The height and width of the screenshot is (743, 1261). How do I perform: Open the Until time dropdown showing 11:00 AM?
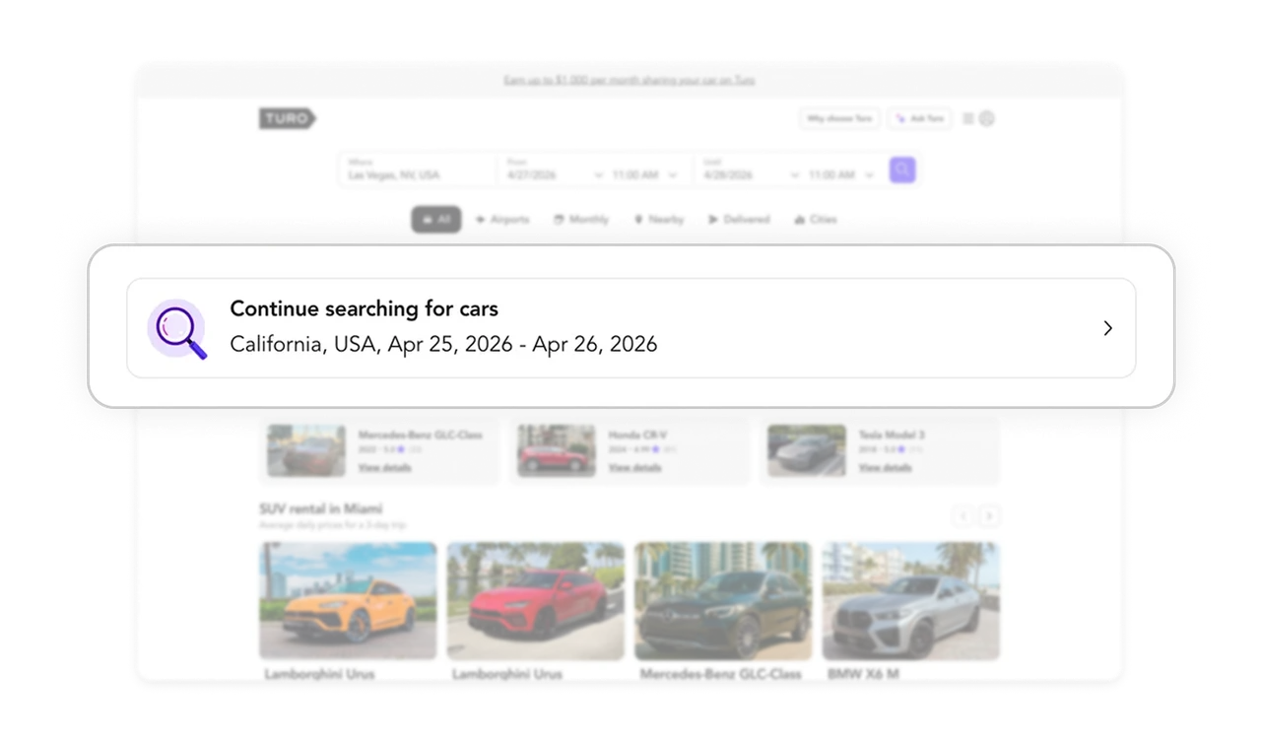[841, 174]
